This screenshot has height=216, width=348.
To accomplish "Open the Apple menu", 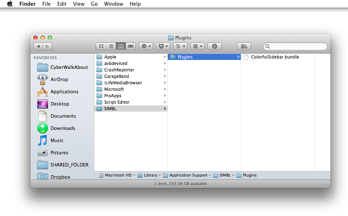I will click(10, 4).
